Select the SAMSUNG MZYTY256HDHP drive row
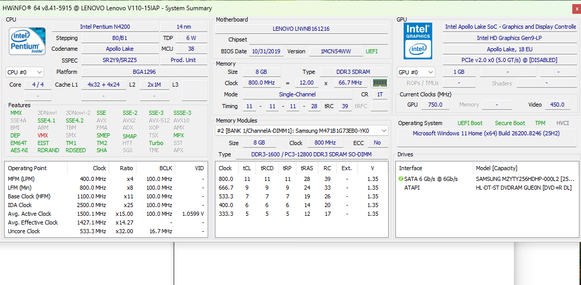The width and height of the screenshot is (581, 285). tap(487, 179)
